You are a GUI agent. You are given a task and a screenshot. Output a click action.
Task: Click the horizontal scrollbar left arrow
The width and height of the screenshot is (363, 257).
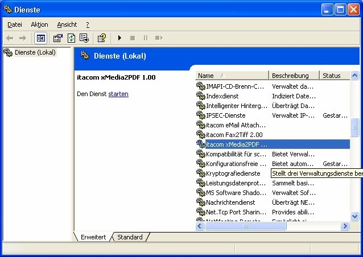[x=200, y=226]
